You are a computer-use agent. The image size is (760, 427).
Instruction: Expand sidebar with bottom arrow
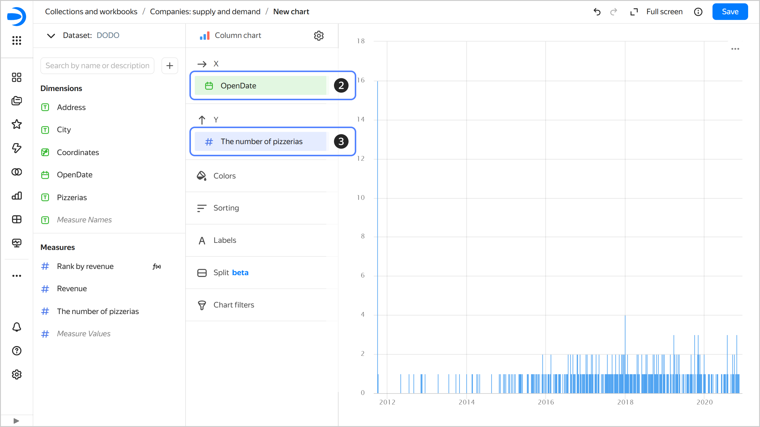tap(16, 421)
